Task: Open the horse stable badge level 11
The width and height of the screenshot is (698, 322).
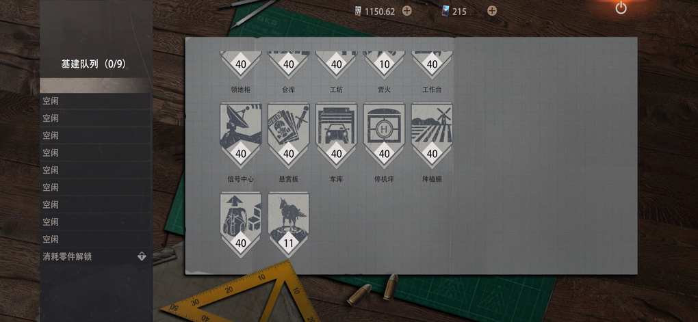Action: click(x=289, y=225)
